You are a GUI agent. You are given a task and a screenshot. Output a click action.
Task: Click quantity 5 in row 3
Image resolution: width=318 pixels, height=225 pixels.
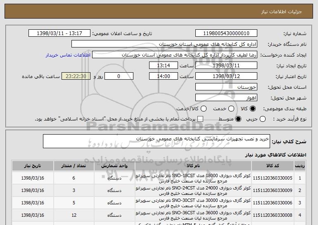click(74, 203)
